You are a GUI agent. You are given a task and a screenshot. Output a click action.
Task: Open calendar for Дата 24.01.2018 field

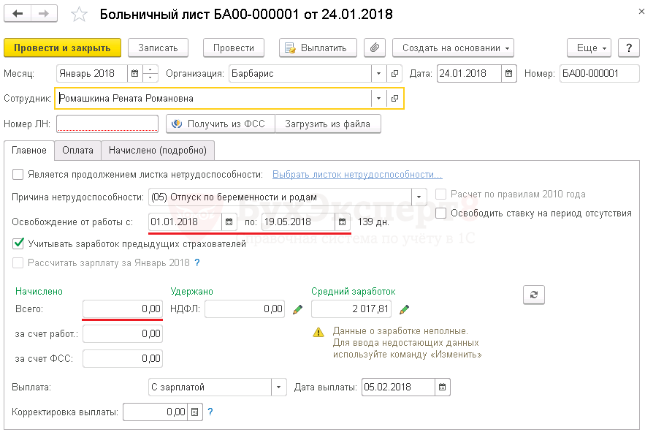(x=509, y=74)
